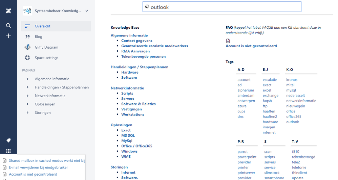This screenshot has height=180, width=338.
Task: Expand Handleidingen / Stappenplannen tree chevron
Action: [x=27, y=87]
